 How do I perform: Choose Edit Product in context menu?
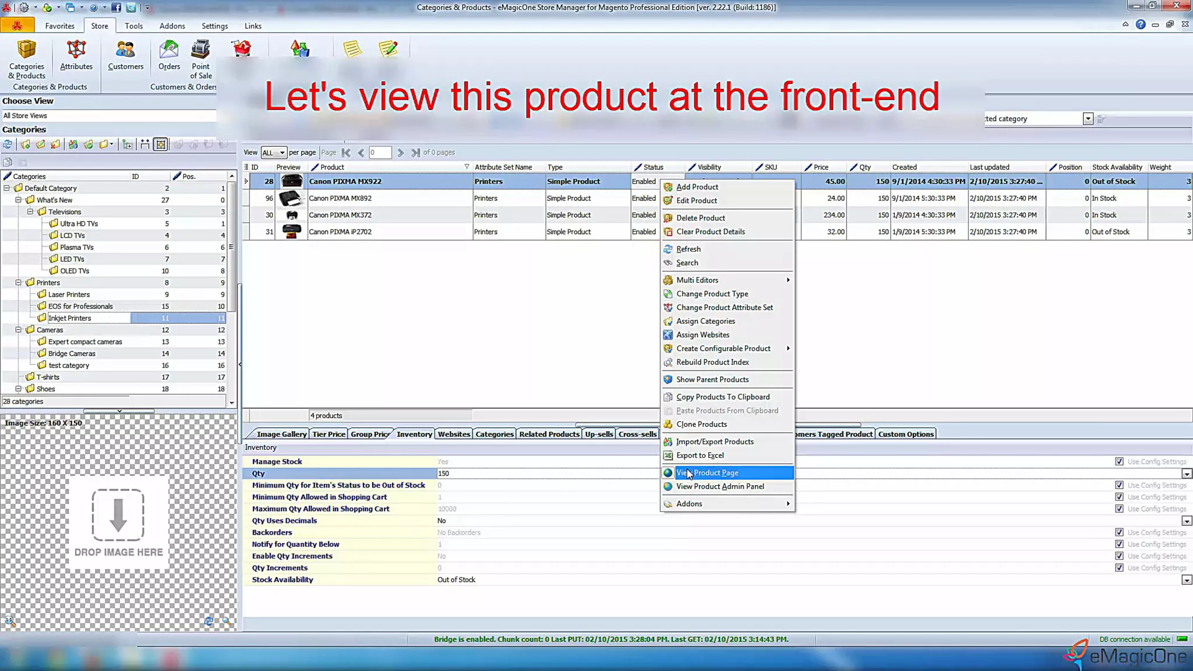(696, 200)
